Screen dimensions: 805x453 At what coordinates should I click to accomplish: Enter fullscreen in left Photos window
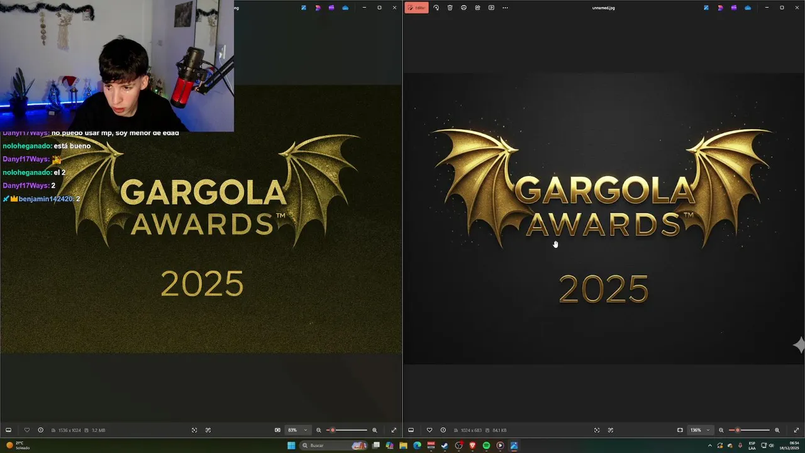tap(394, 430)
